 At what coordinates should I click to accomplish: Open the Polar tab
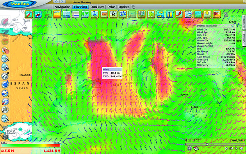pos(111,7)
